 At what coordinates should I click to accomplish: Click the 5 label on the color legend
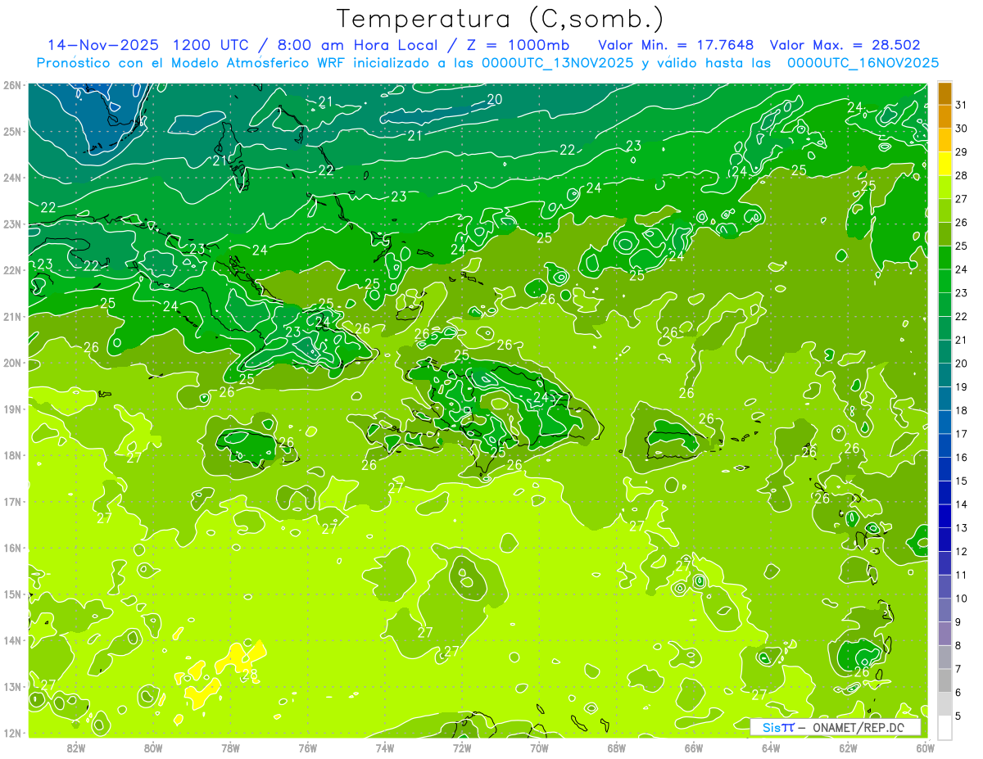[x=958, y=716]
